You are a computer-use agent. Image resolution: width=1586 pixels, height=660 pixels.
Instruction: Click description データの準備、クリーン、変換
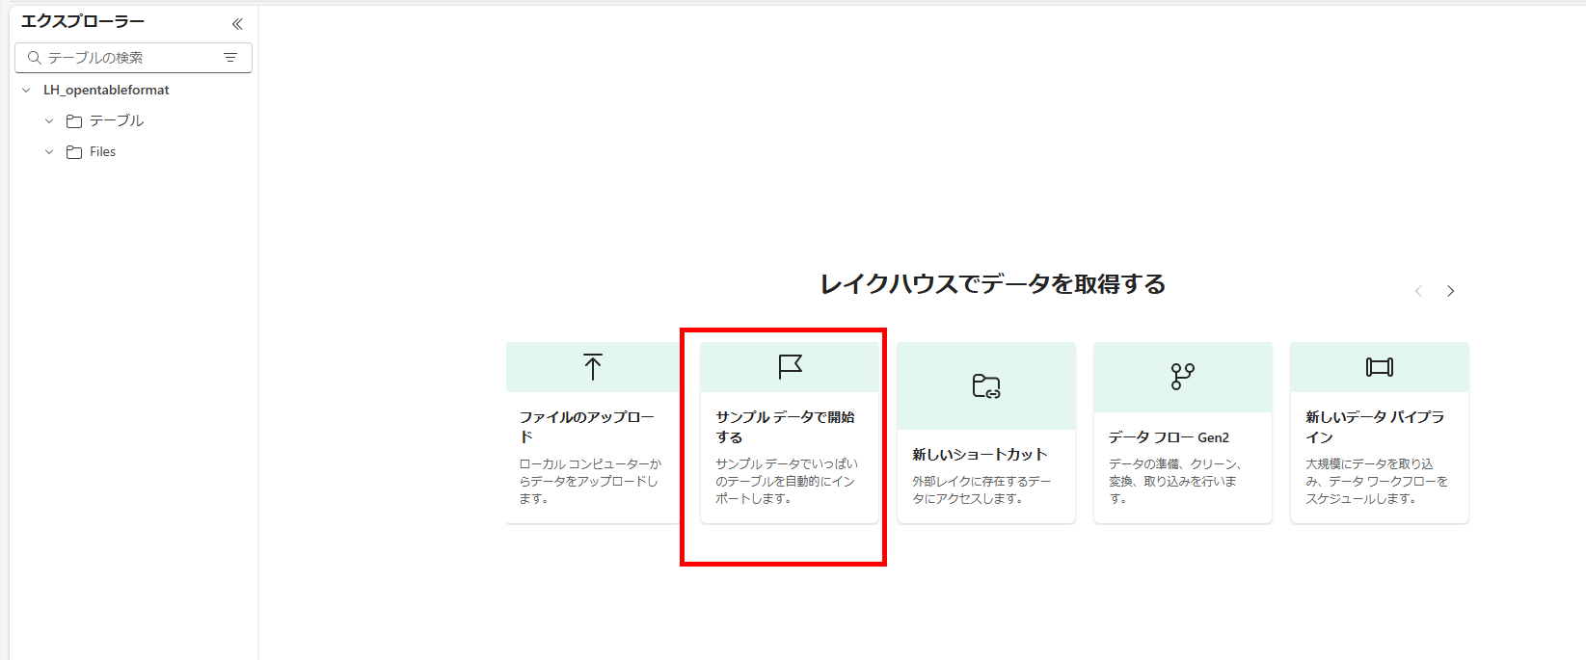[x=1175, y=481]
